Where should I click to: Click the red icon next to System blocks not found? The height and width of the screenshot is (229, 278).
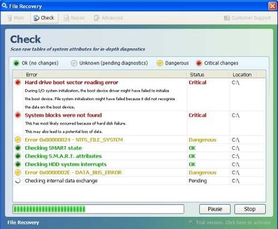[18, 115]
